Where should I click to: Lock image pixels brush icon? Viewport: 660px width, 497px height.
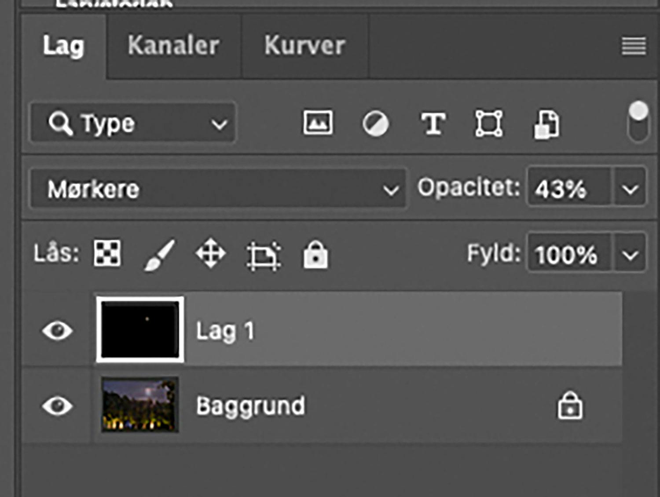160,254
